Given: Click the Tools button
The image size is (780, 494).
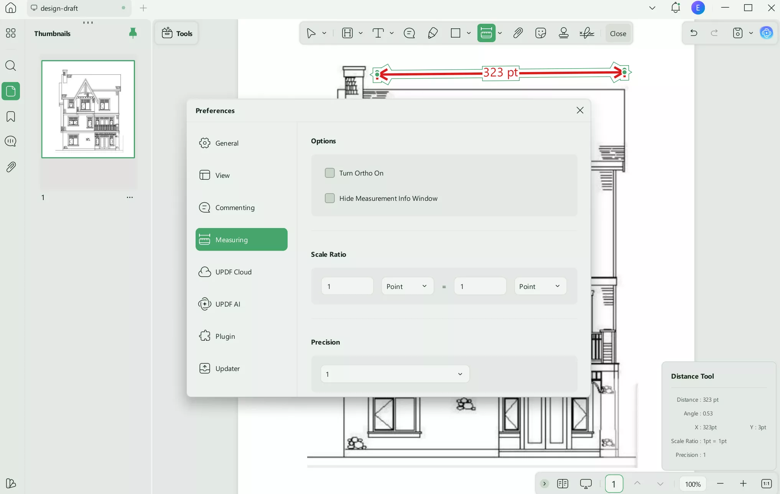Looking at the screenshot, I should pyautogui.click(x=177, y=33).
